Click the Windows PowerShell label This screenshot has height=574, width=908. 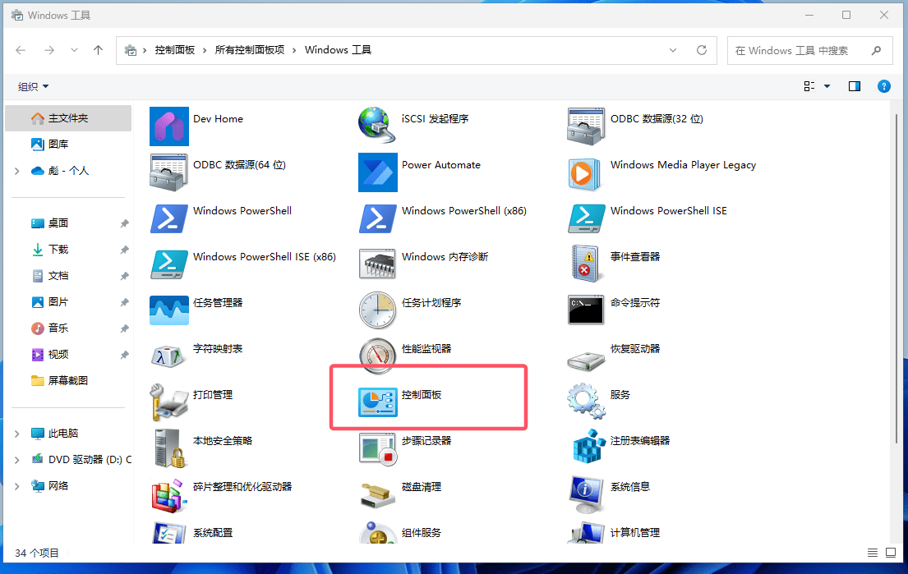click(242, 210)
